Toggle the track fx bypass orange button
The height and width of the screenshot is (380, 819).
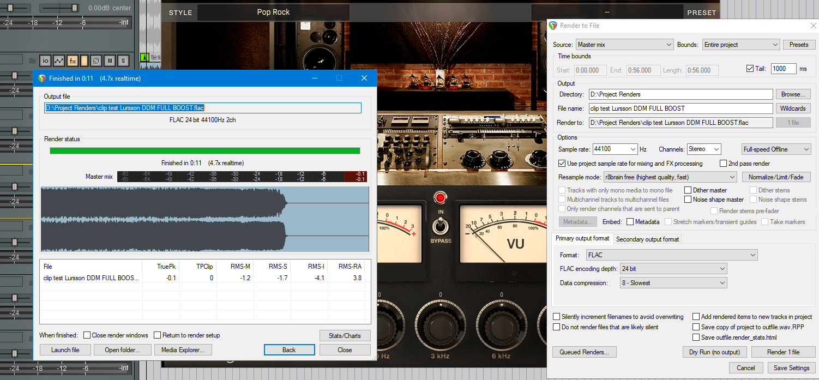coord(84,61)
